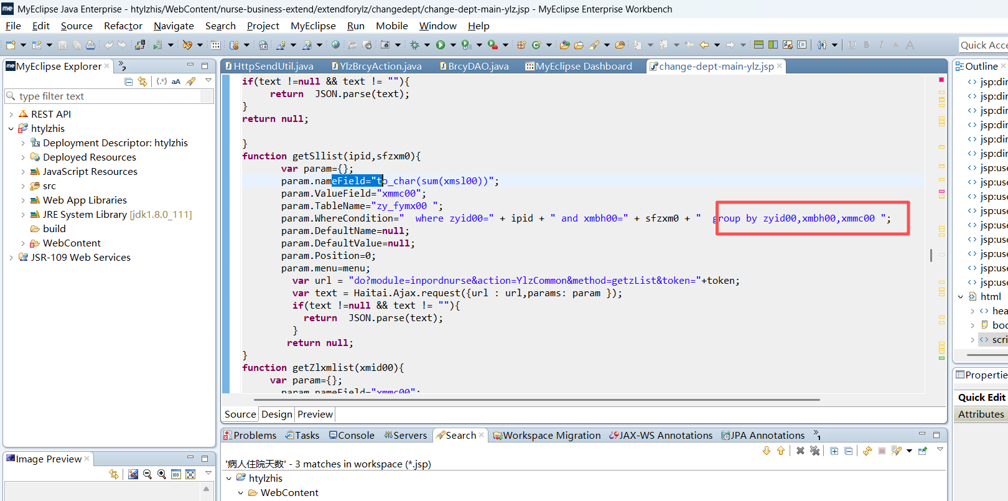Toggle case-sensitive aA filter button

tap(176, 82)
